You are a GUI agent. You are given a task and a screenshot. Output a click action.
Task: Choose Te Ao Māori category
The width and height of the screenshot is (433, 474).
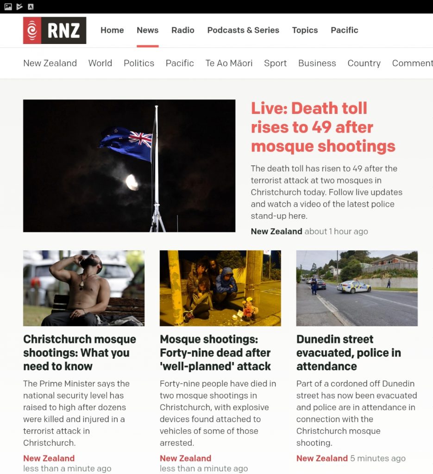(x=229, y=63)
